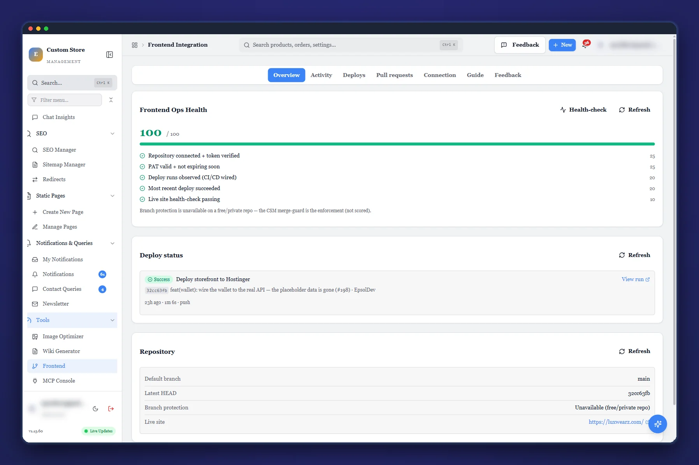Switch to the Deploys tab
This screenshot has width=699, height=465.
(x=354, y=75)
